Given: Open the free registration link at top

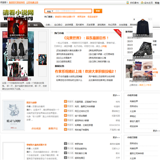Looking at the screenshot, I should (x=32, y=3).
